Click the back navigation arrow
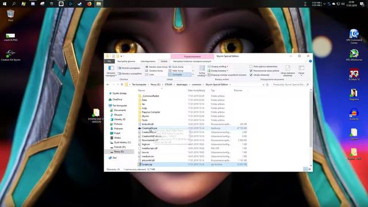 click(x=108, y=85)
